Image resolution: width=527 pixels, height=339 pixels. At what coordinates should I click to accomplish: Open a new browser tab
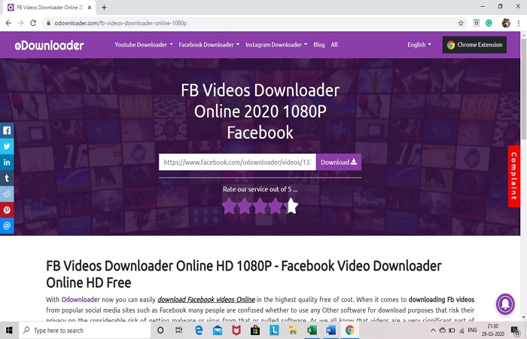tap(104, 8)
